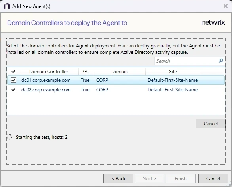
Task: Sort by GC column header
Action: (x=86, y=72)
